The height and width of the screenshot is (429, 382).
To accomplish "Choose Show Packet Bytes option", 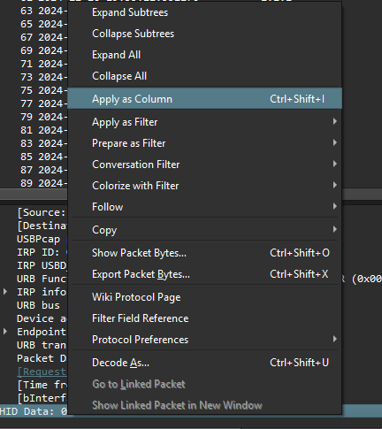I will tap(204, 253).
